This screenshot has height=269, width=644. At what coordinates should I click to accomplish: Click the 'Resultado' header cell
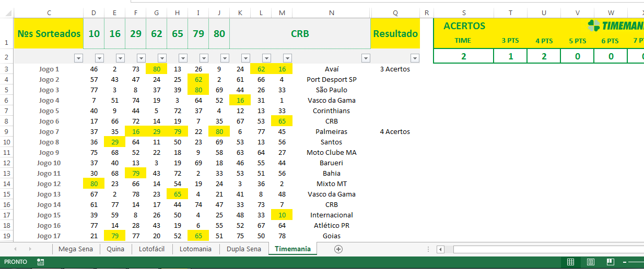395,33
